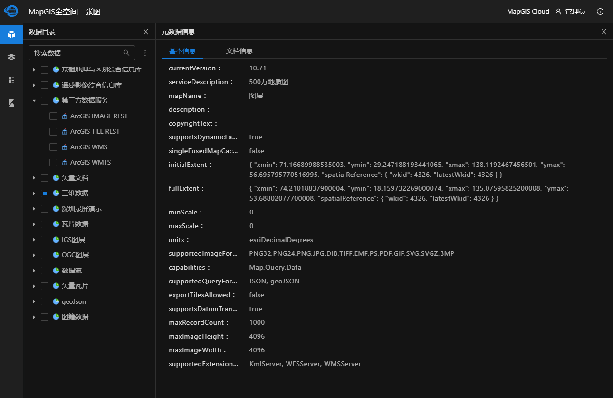Click the pie icon of 第三方数据服务

click(x=56, y=100)
